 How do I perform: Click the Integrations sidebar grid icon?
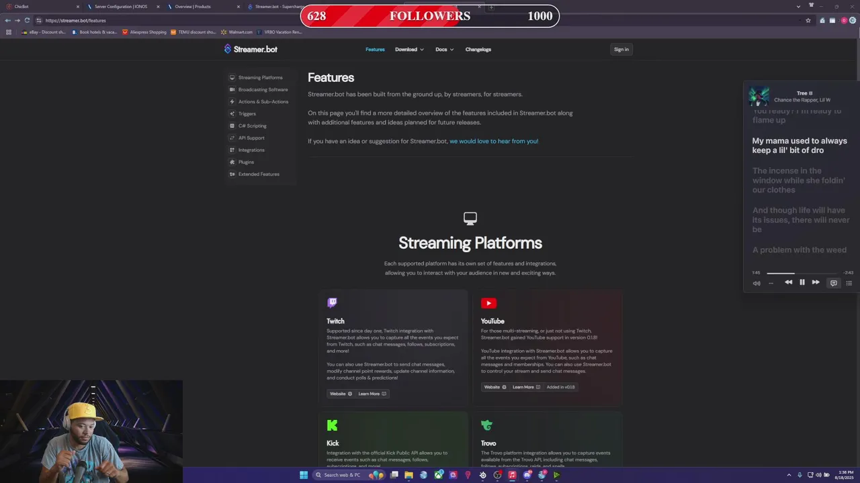click(x=232, y=150)
